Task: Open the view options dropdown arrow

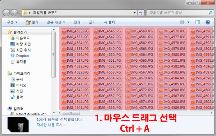Action: (x=188, y=22)
